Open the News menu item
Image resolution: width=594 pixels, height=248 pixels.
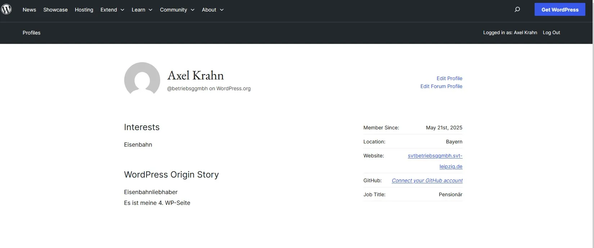pyautogui.click(x=29, y=10)
